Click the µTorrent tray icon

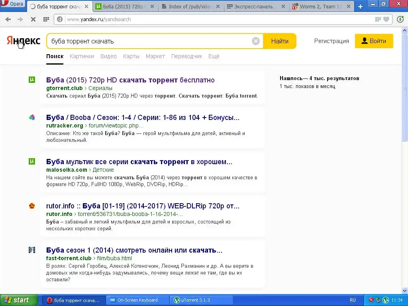tap(386, 300)
